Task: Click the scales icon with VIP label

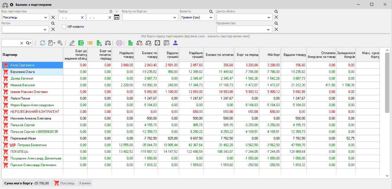Action: tap(139, 43)
